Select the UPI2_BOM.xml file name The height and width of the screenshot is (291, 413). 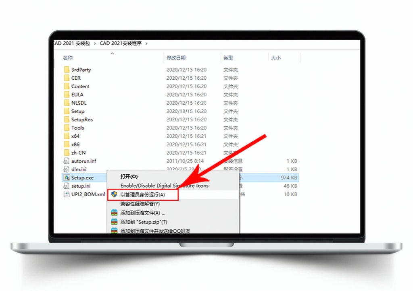tap(88, 194)
